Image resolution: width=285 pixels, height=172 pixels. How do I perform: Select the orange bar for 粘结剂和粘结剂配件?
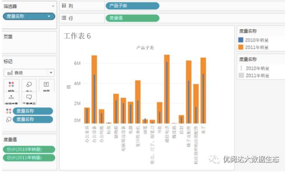click(196, 104)
